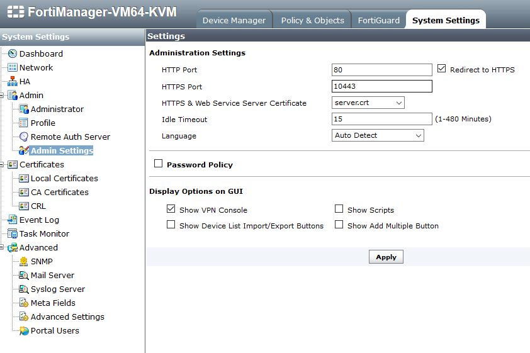Collapse the Certificates tree node

point(3,165)
